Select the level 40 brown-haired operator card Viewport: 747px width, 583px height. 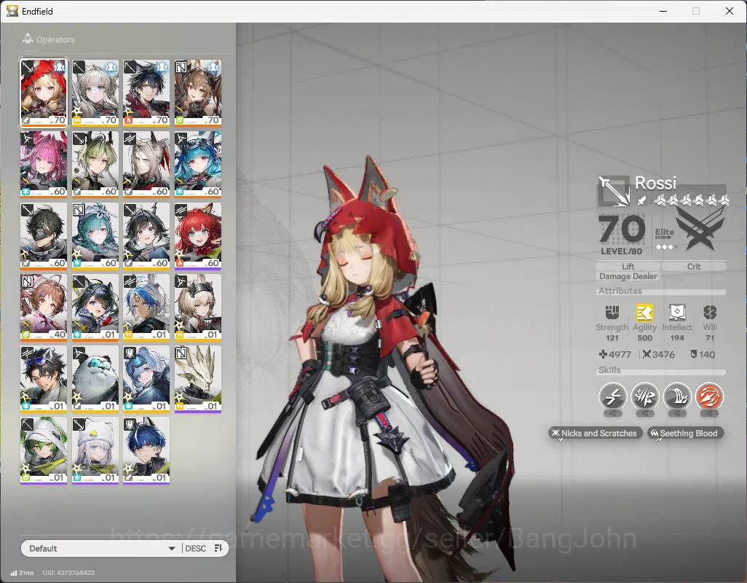tap(44, 308)
